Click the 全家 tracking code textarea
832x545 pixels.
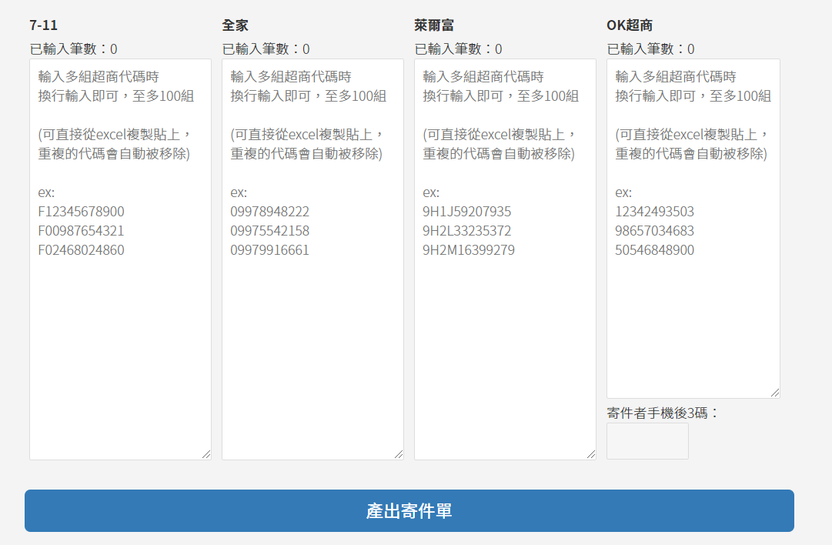pos(312,259)
